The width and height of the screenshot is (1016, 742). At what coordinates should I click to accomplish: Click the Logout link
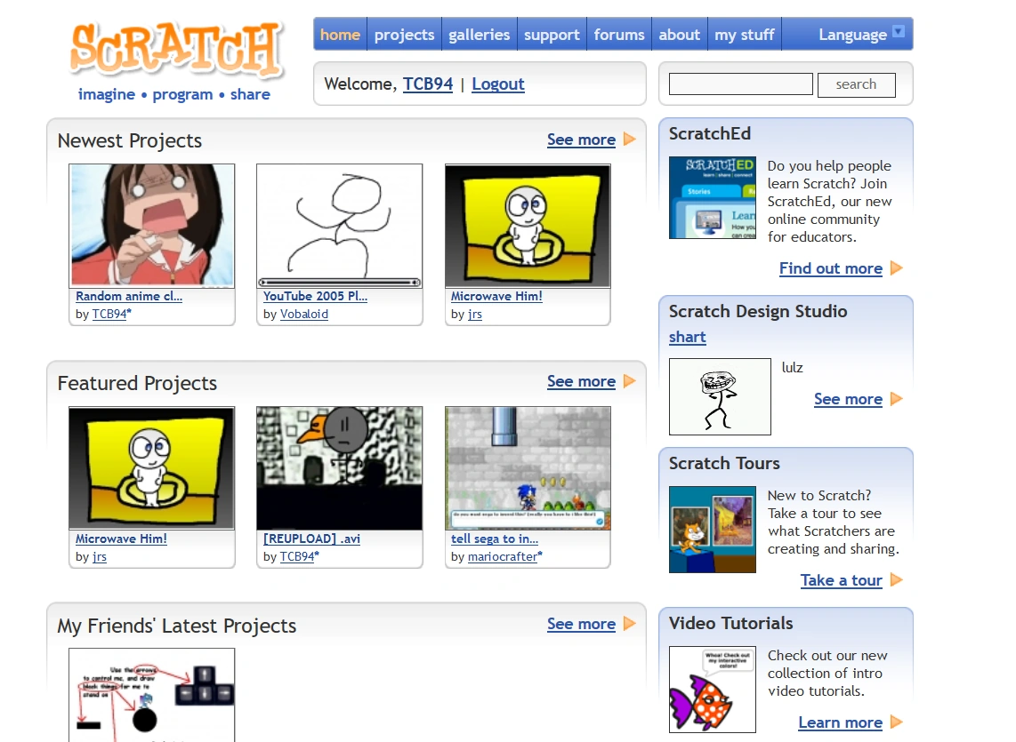pos(497,84)
